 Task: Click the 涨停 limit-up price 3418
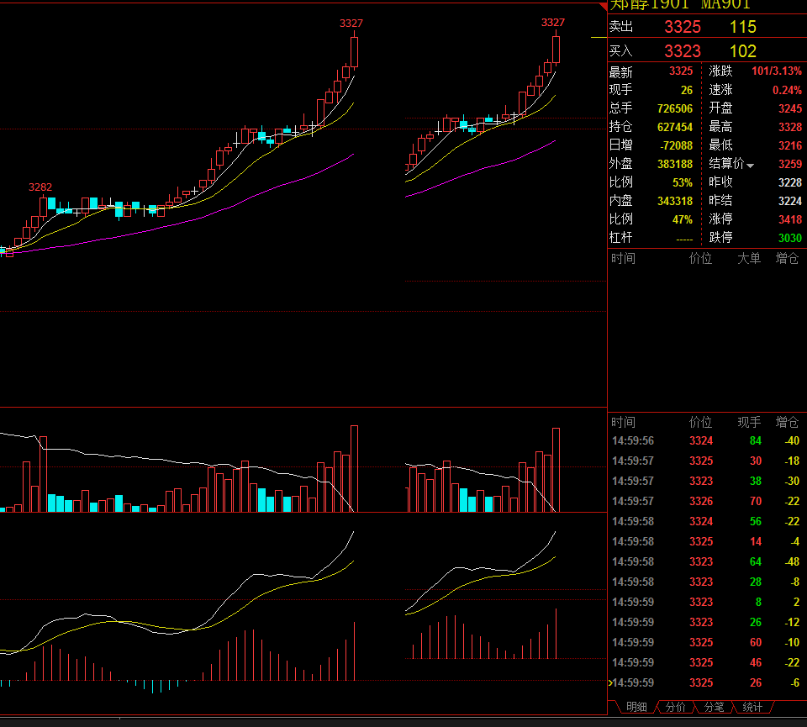pos(789,219)
